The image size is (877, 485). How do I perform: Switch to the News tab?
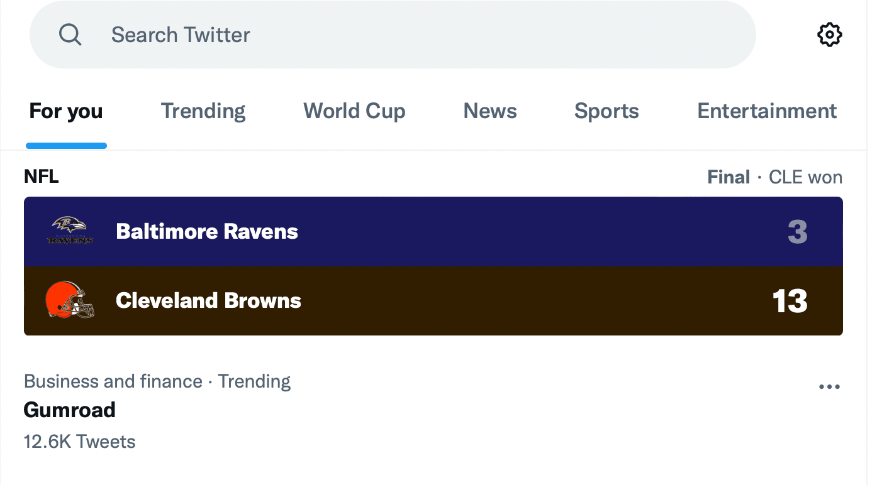click(x=490, y=111)
